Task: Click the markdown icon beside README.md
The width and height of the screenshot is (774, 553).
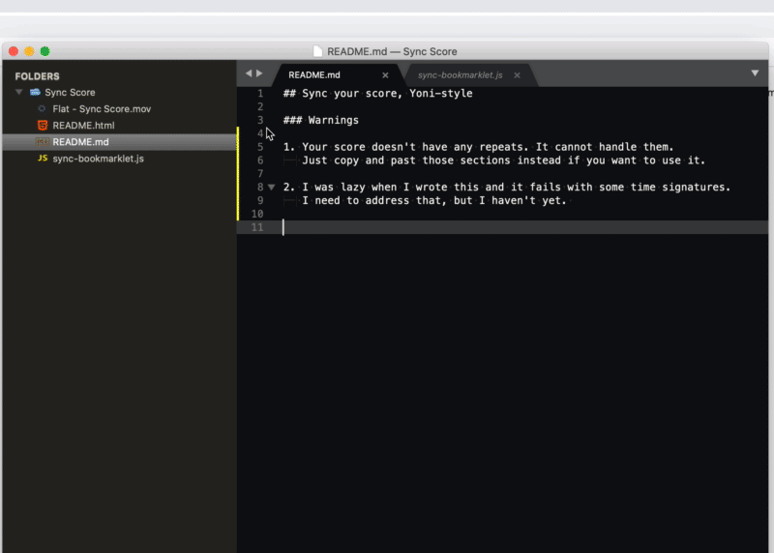Action: [43, 142]
